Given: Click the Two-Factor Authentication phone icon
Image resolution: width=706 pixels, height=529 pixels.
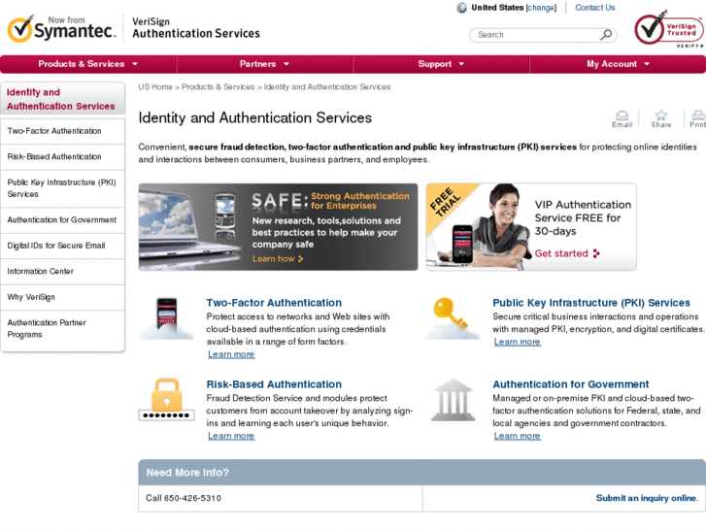Looking at the screenshot, I should click(166, 316).
